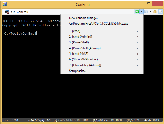Toggle CAPS indicator in status bar
This screenshot has height=124, width=164.
point(62,120)
